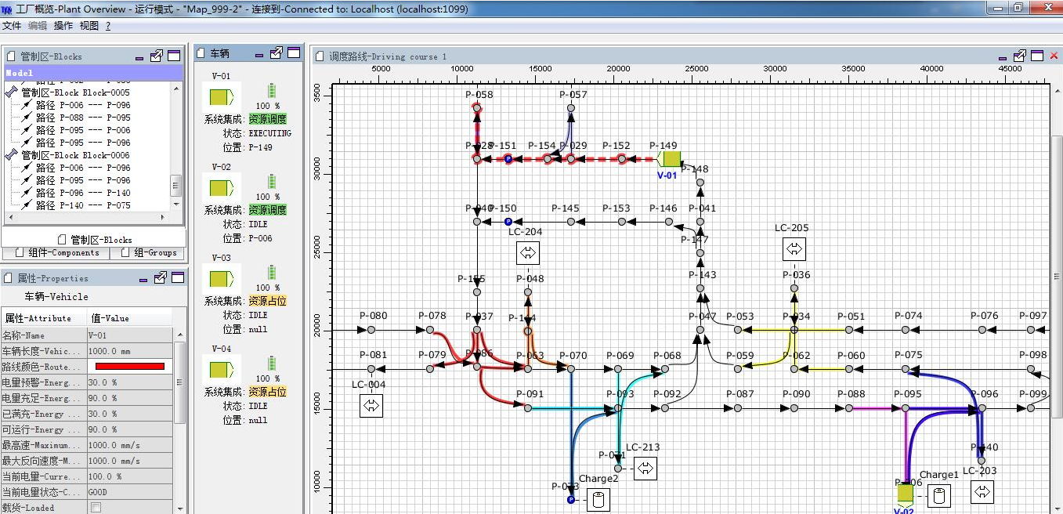The image size is (1063, 514).
Task: Switch to the 组件-Components tab
Action: pyautogui.click(x=55, y=253)
